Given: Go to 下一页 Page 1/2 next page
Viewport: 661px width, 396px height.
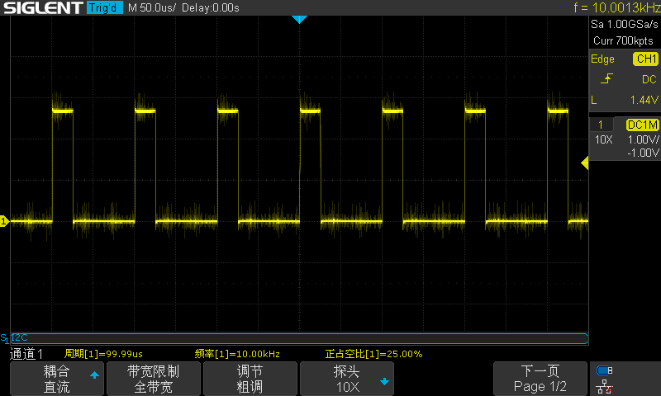Looking at the screenshot, I should coord(540,379).
